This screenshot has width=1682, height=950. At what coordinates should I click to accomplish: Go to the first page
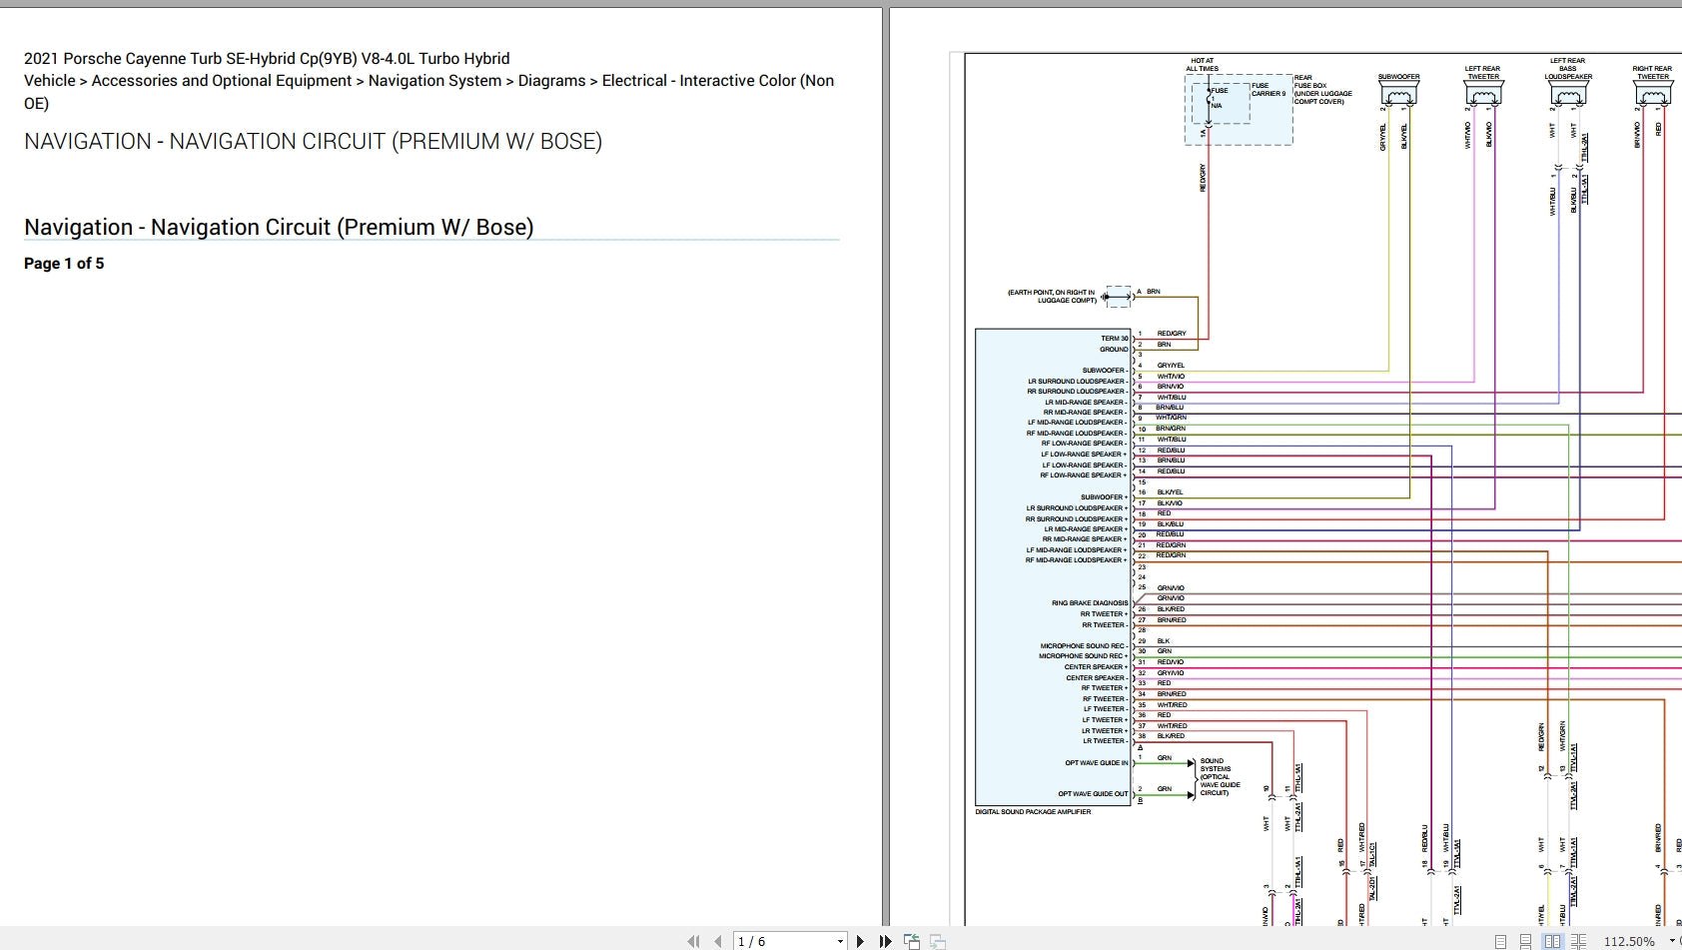pyautogui.click(x=693, y=941)
